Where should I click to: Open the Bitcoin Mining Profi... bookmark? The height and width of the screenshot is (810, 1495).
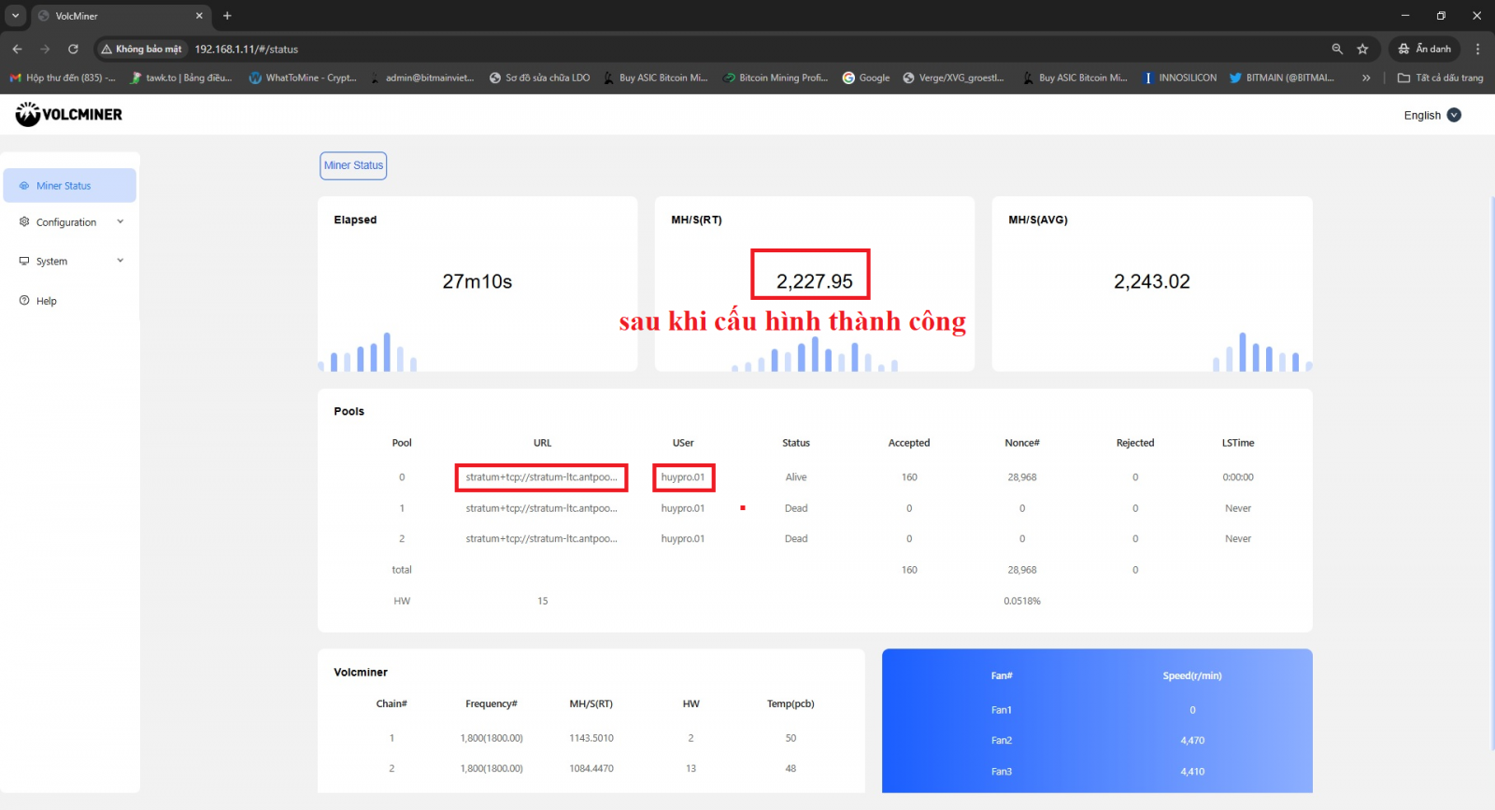776,78
